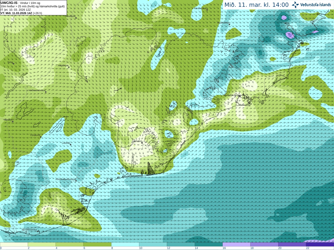This screenshot has height=250, width=334.
Task: Click the 'IT: þri. 10. 03. 2026 12Z' line
Action: (16, 10)
